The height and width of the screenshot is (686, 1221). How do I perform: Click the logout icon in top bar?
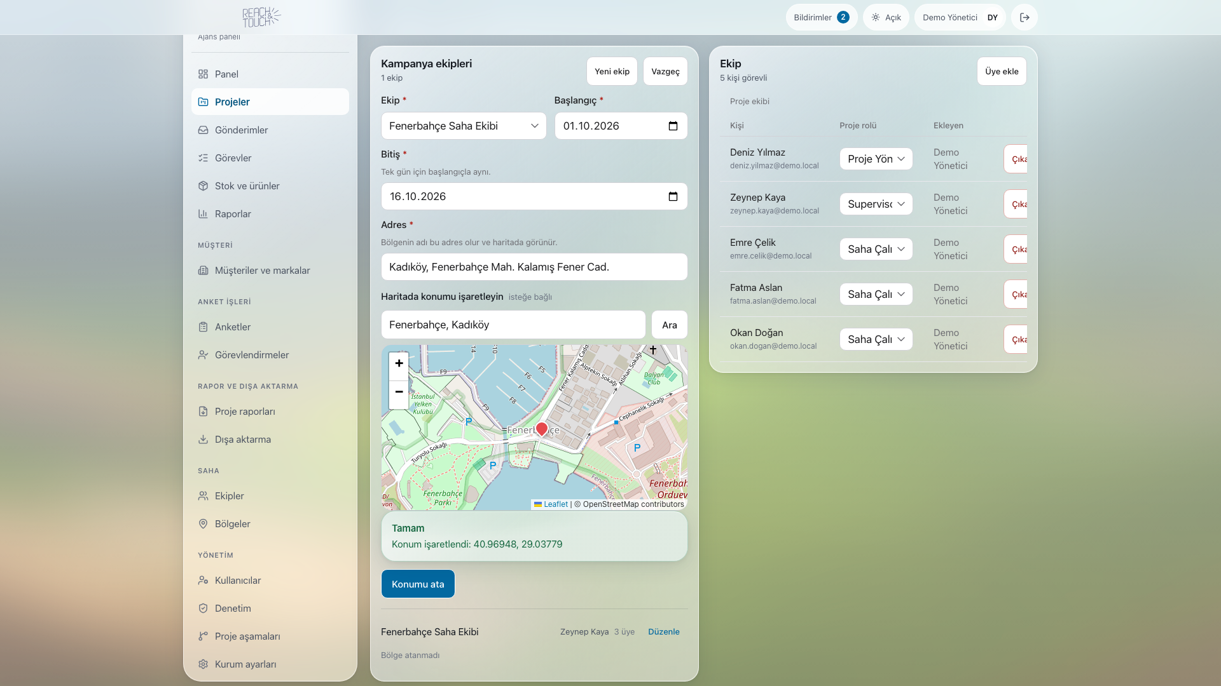tap(1024, 17)
